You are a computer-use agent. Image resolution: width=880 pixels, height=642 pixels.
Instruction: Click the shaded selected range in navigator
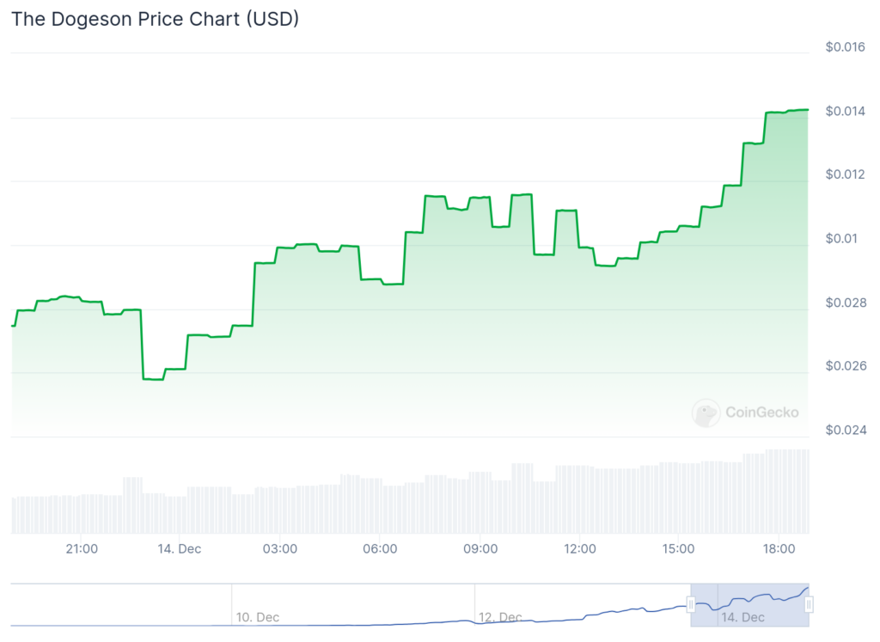point(749,602)
